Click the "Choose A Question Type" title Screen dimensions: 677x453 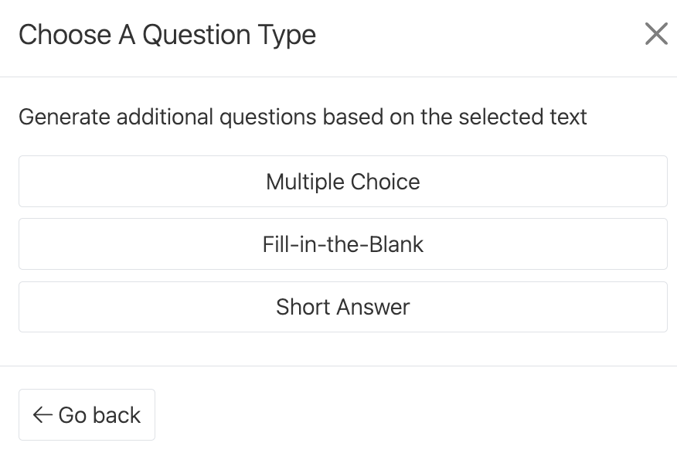point(167,35)
